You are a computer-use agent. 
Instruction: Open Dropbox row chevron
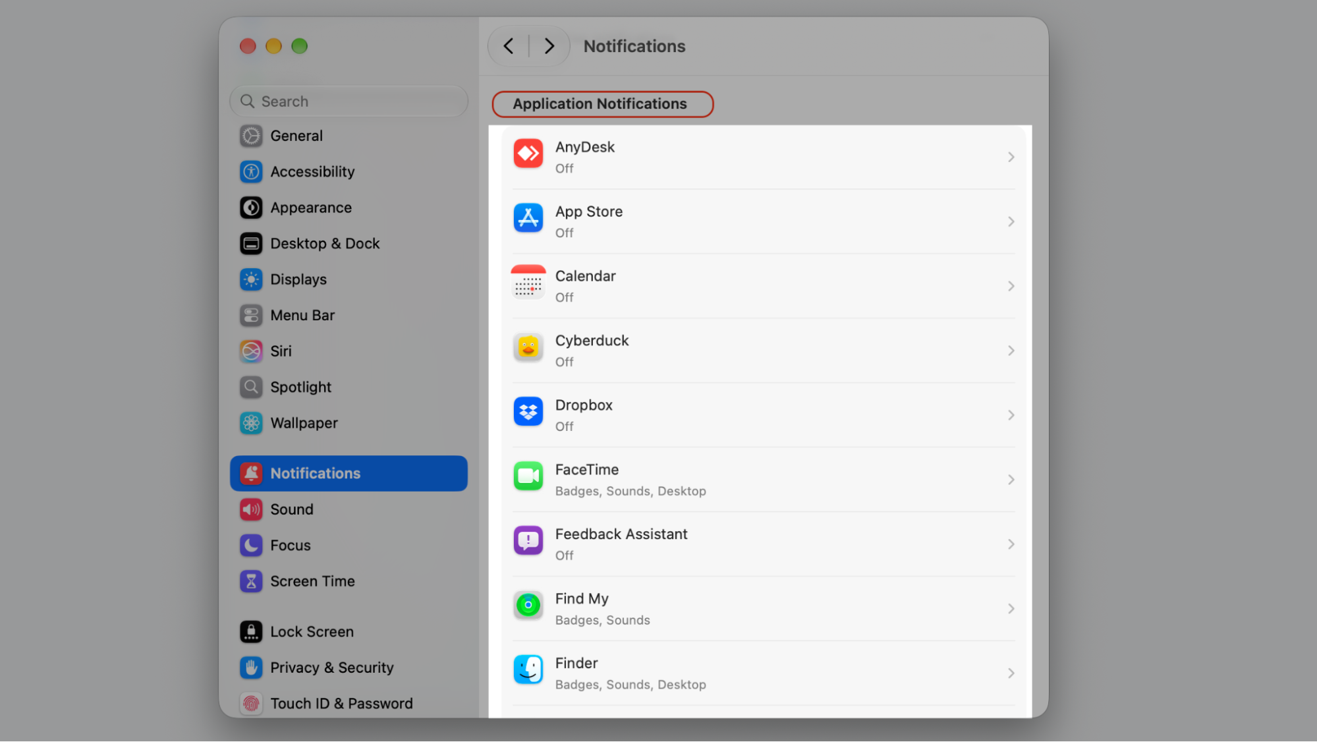[x=1011, y=415]
